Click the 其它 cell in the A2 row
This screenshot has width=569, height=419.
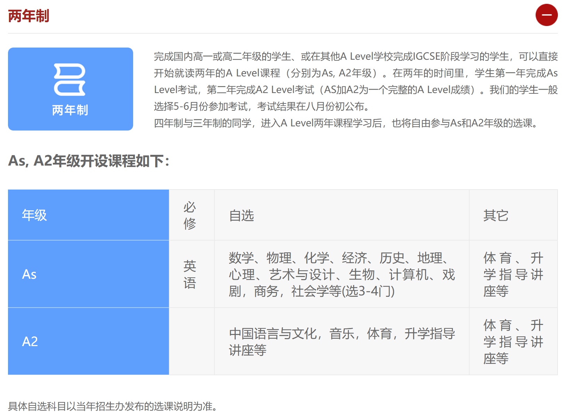pyautogui.click(x=513, y=342)
